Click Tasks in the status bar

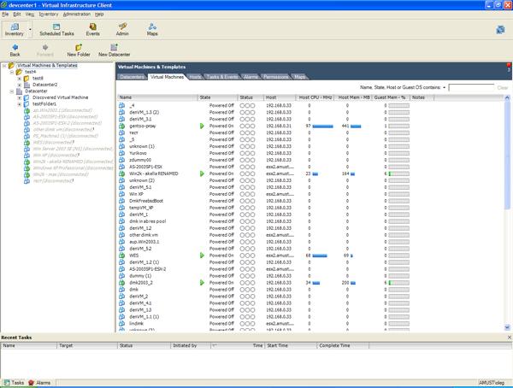tap(15, 383)
